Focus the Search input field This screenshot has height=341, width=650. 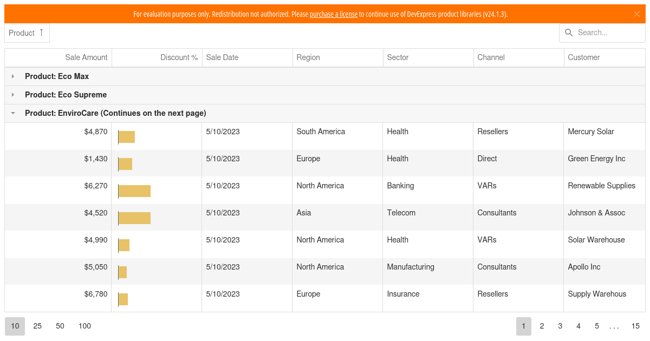(608, 32)
